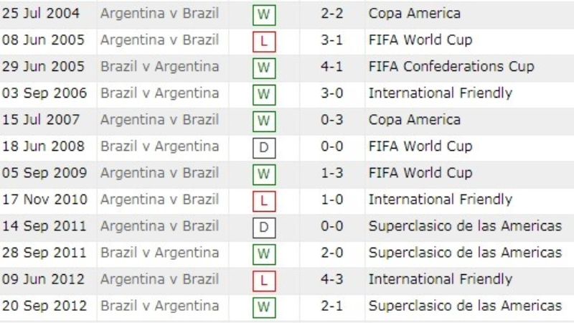Open Argentina v Brazil fixture dated 15 Jul 2007
This screenshot has height=323, width=574.
click(x=159, y=120)
